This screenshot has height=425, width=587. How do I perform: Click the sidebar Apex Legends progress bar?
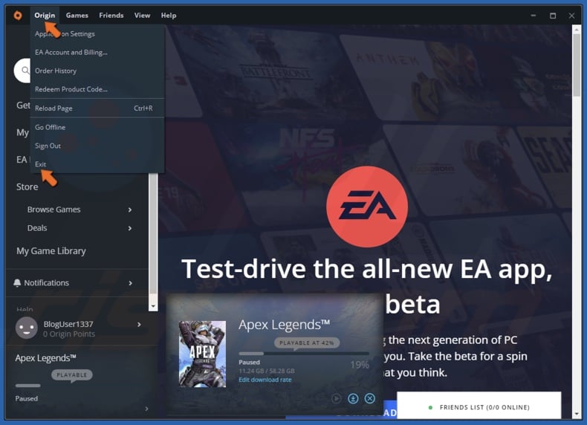tap(27, 386)
